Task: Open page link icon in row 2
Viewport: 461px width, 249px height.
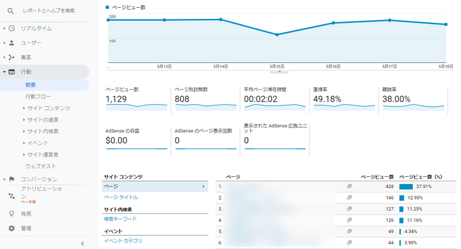Action: (349, 198)
